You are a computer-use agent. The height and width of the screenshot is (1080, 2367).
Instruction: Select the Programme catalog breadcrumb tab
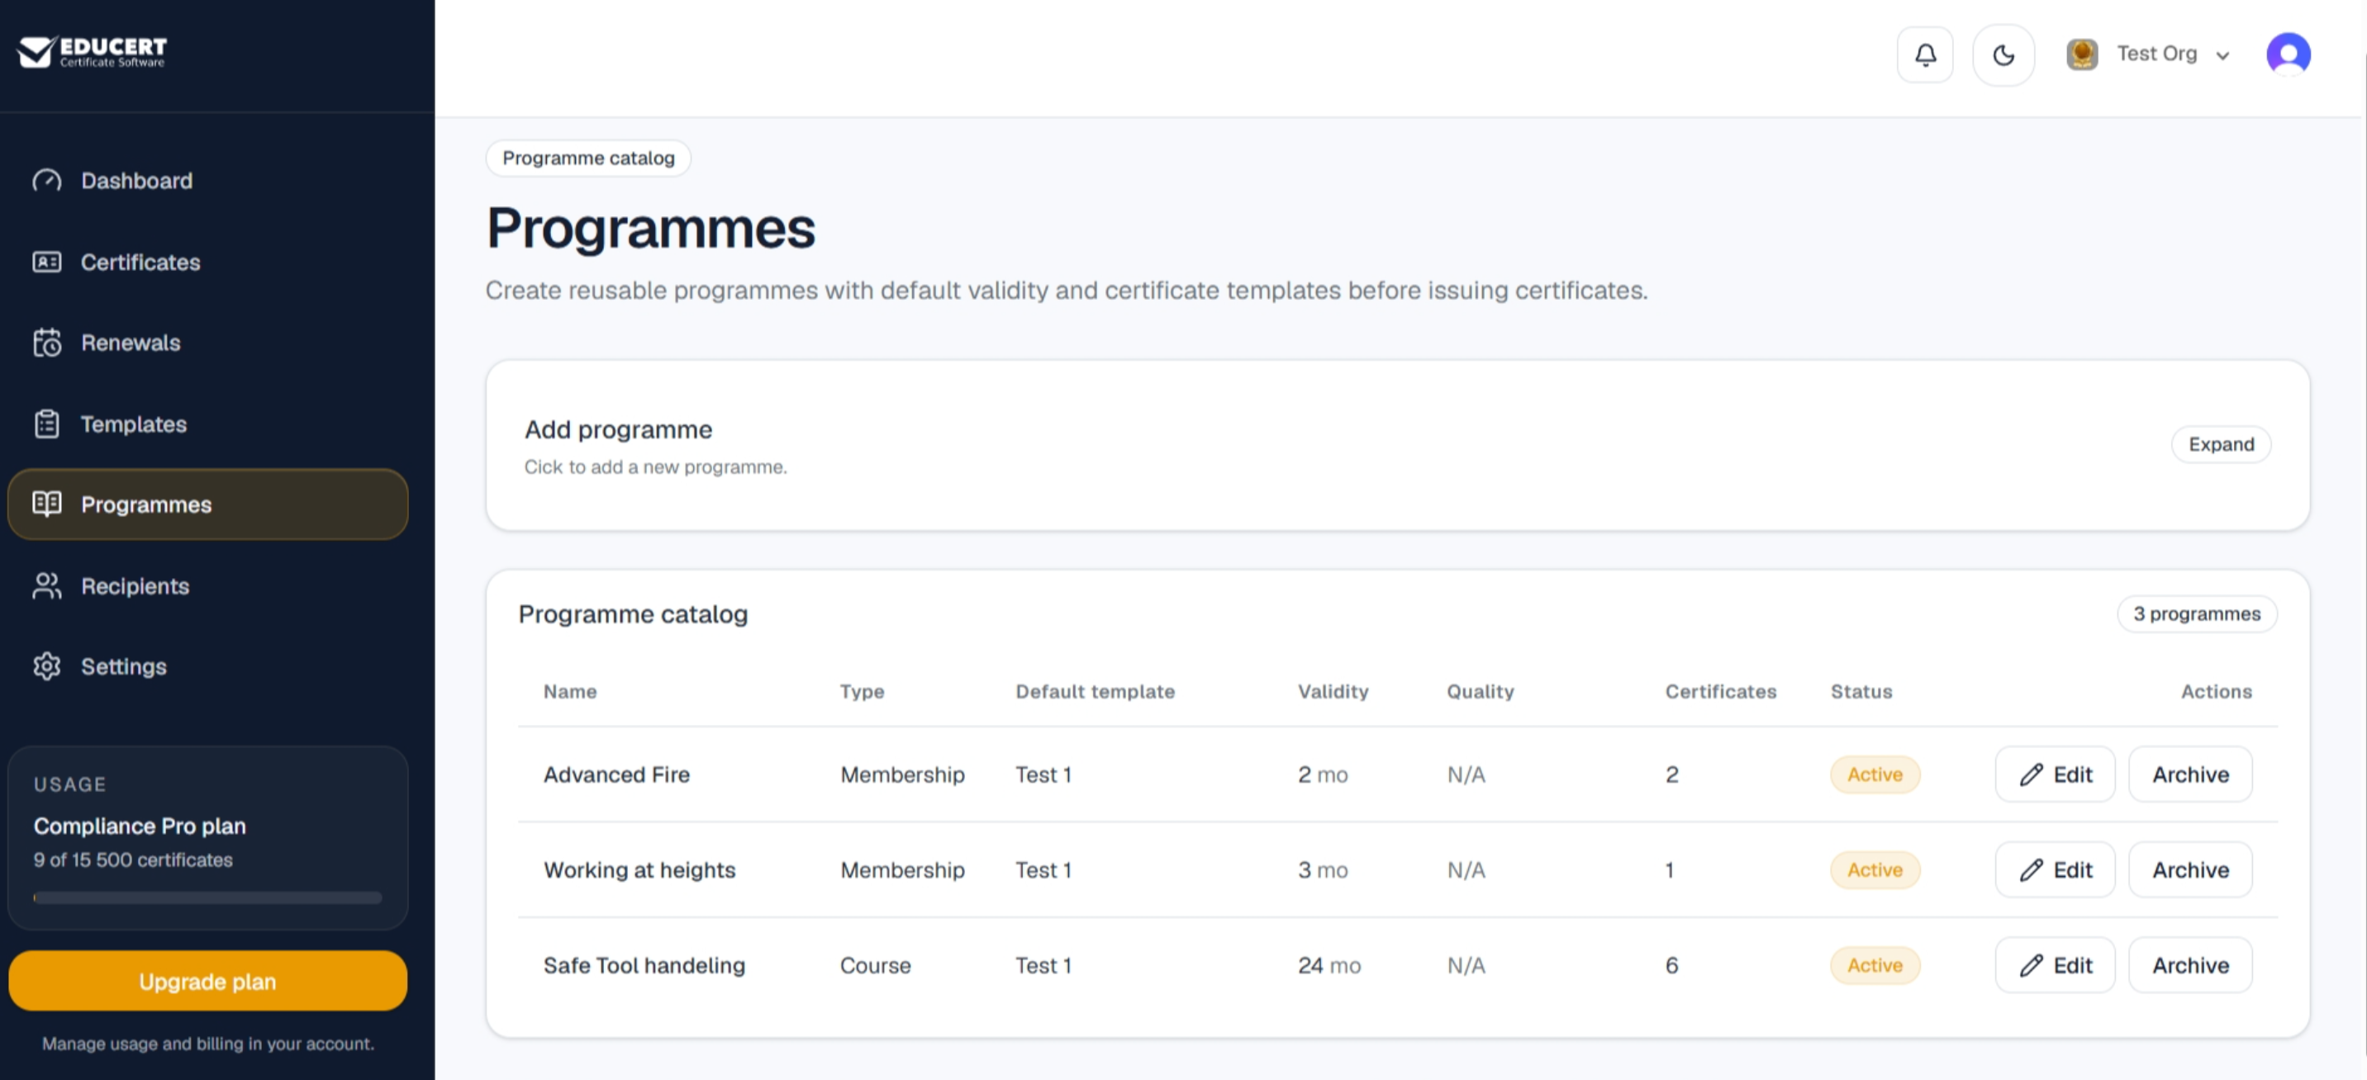pyautogui.click(x=588, y=158)
